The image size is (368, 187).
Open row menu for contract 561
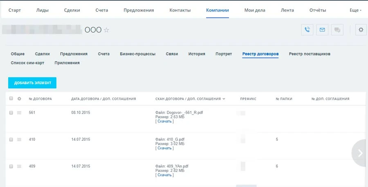(x=19, y=113)
